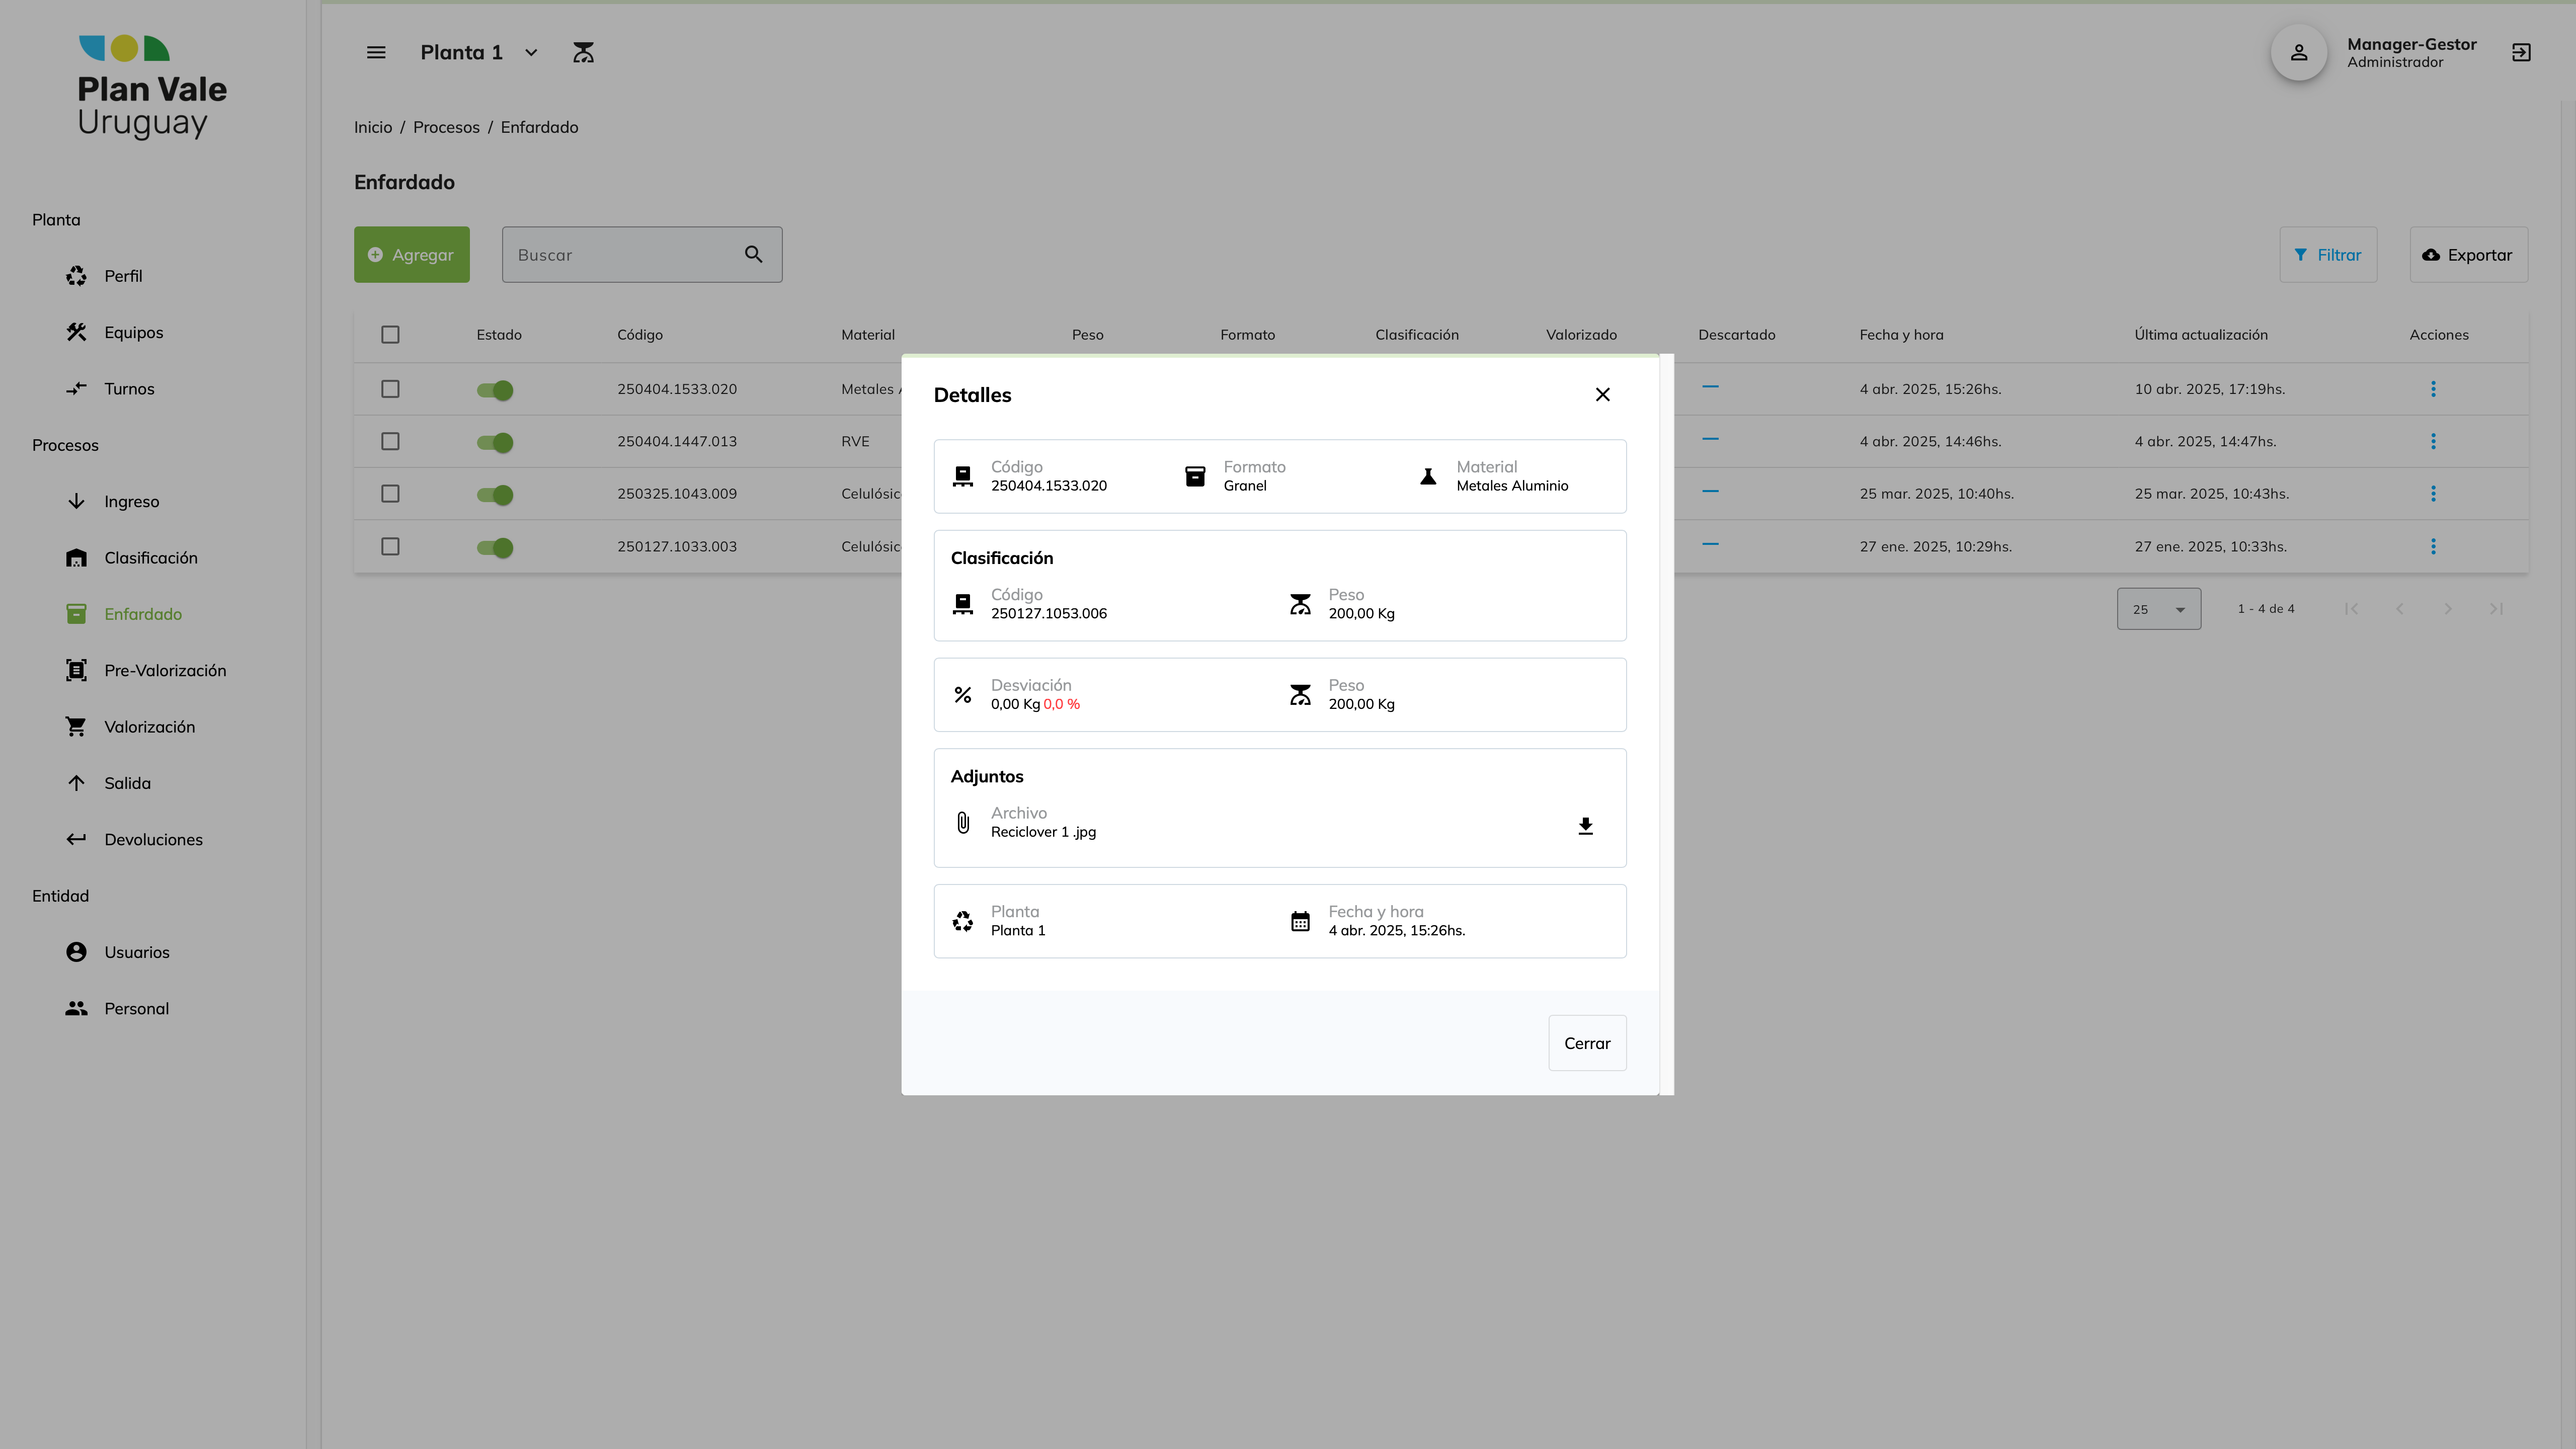
Task: Sort by Última actualización column header
Action: coord(2201,335)
